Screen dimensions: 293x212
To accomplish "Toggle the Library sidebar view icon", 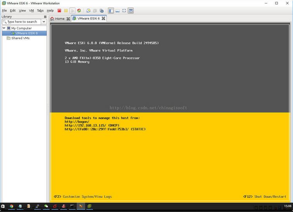I will pos(111,10).
